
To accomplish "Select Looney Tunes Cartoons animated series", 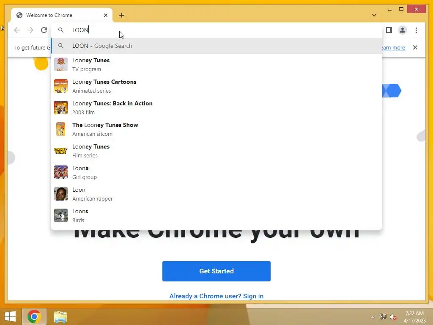I will click(217, 86).
